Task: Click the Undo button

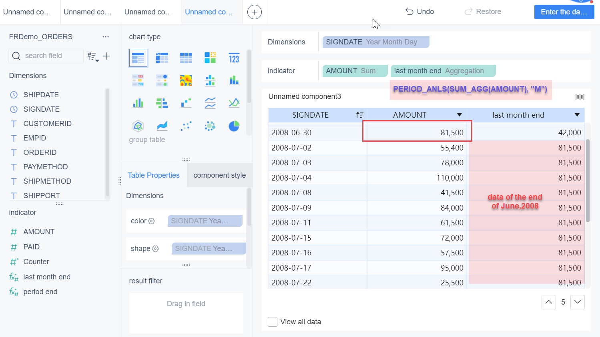Action: coord(419,12)
